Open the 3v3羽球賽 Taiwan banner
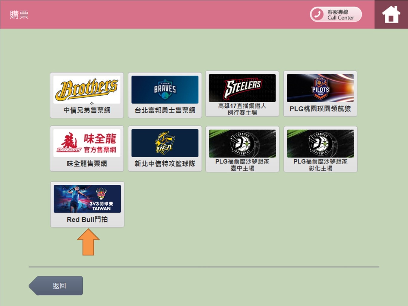Screen dimensions: 408x306 (x=87, y=199)
